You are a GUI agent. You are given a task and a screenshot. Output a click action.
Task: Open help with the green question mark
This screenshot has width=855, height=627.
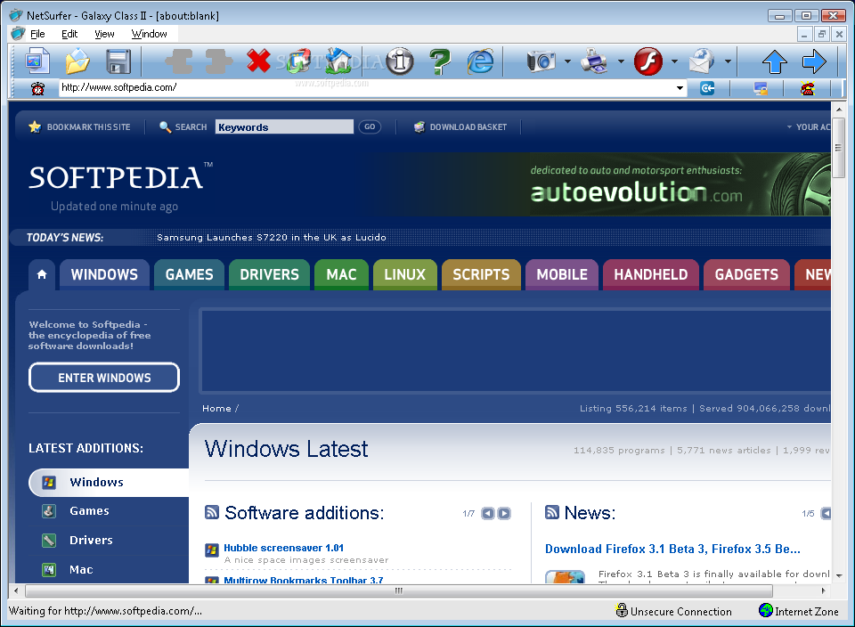click(x=439, y=61)
